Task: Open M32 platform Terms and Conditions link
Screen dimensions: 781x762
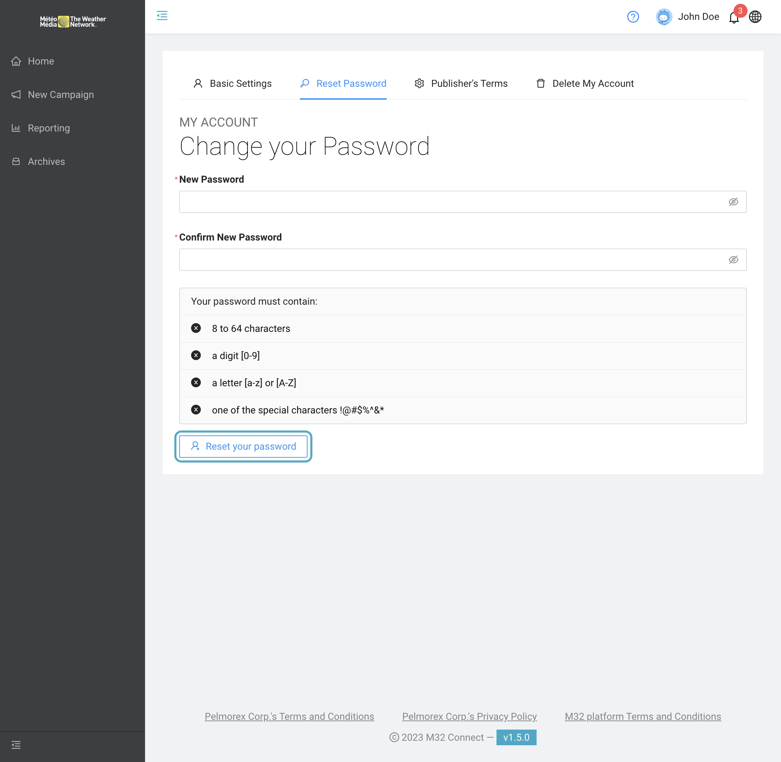Action: point(643,716)
